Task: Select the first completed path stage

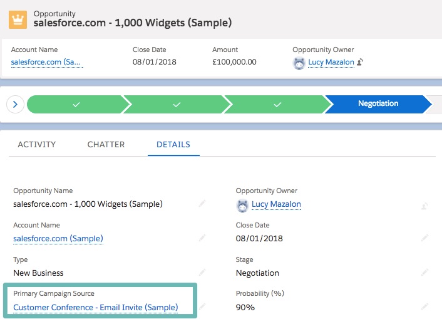Action: tap(76, 105)
